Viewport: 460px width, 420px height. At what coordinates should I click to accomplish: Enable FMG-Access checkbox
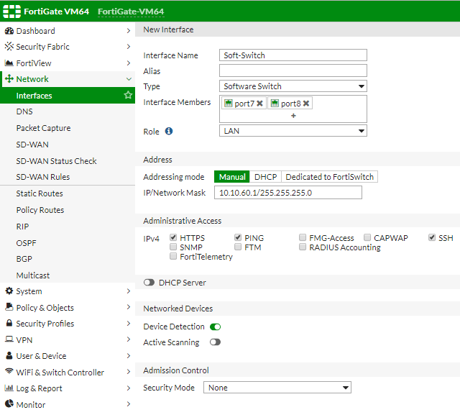[x=303, y=237]
